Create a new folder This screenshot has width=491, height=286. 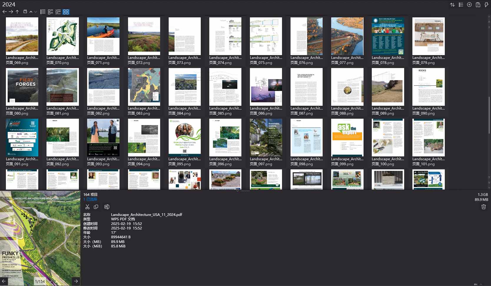click(x=25, y=12)
